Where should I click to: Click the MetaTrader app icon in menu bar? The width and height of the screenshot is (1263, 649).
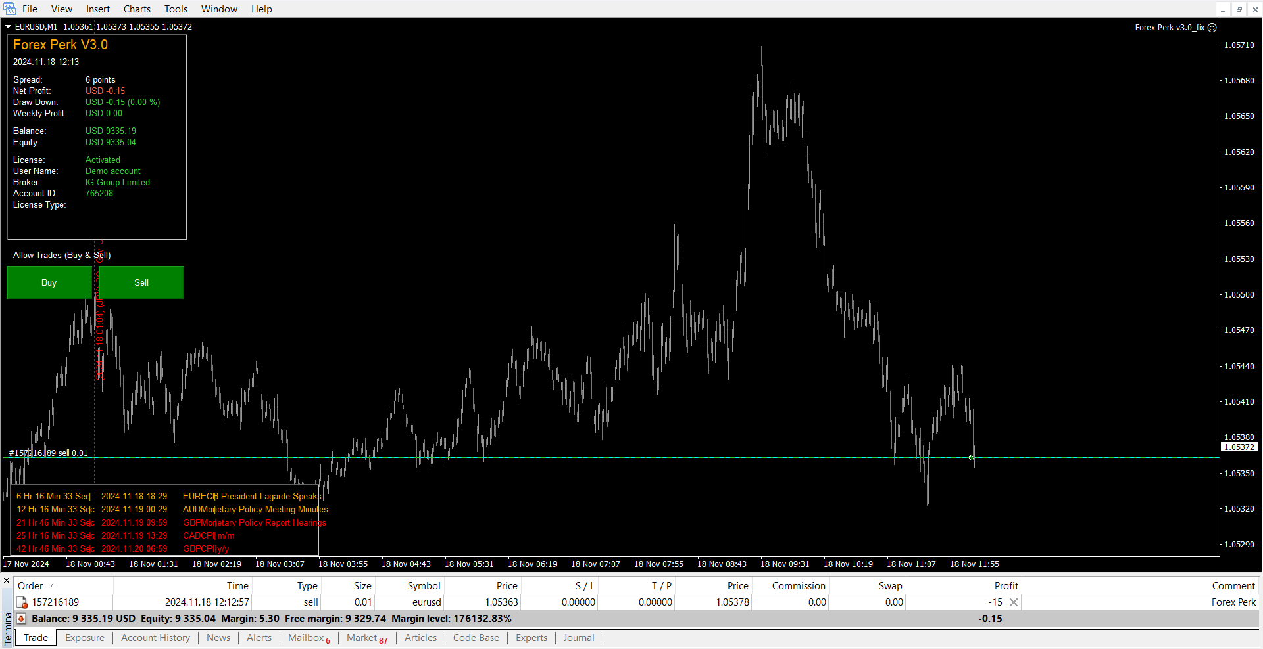[9, 9]
